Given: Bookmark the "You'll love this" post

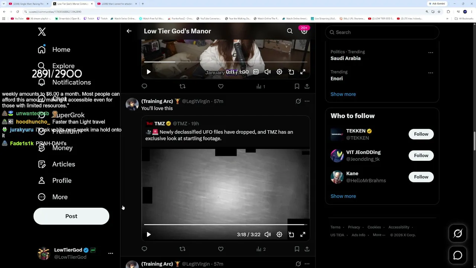Looking at the screenshot, I should (x=297, y=249).
